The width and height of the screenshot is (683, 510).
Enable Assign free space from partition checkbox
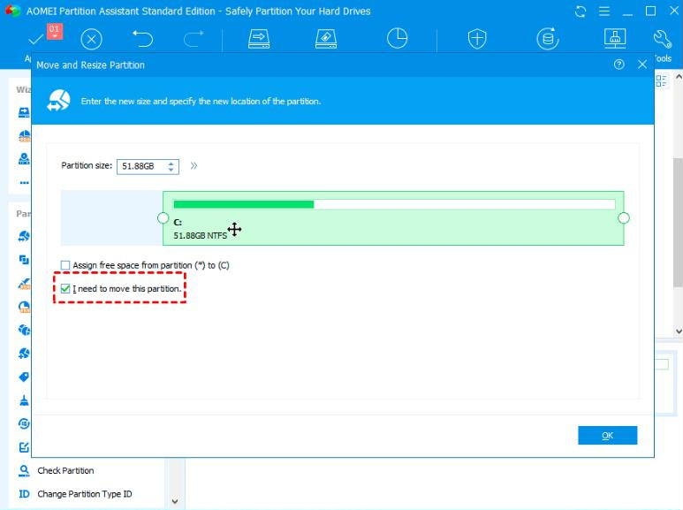click(x=65, y=265)
